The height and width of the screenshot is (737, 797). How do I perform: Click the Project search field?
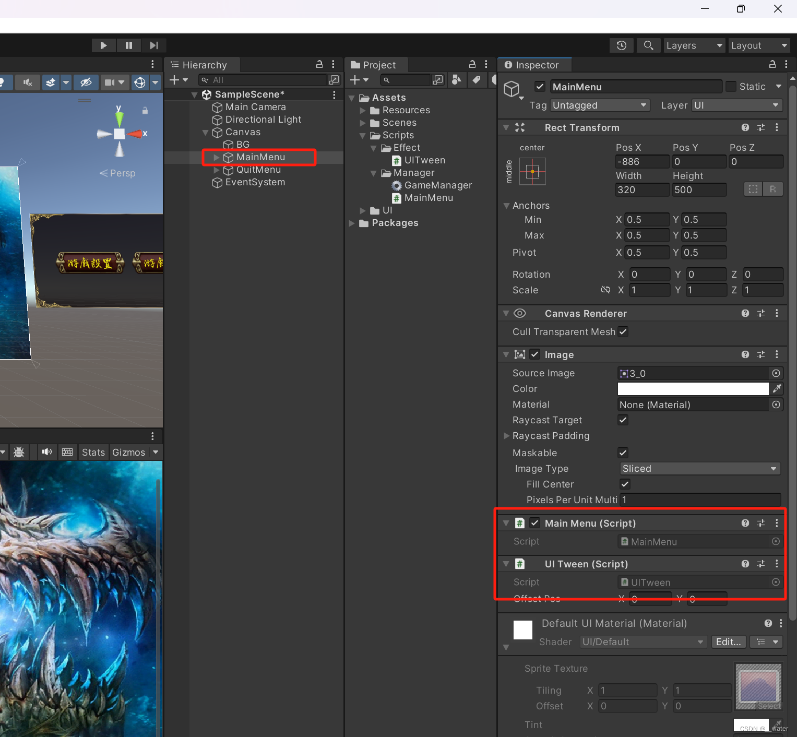(406, 80)
